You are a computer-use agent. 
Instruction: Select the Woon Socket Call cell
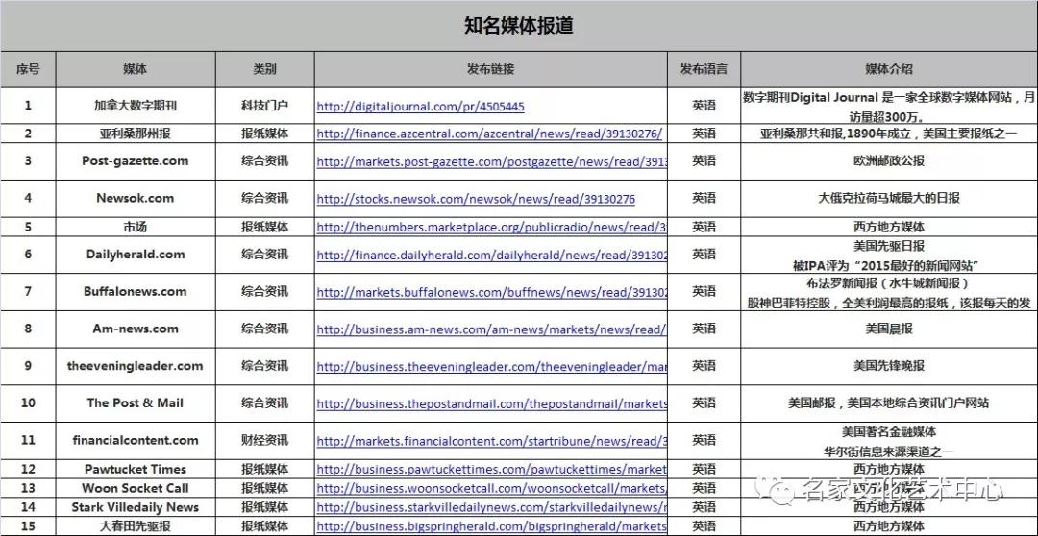(x=136, y=488)
